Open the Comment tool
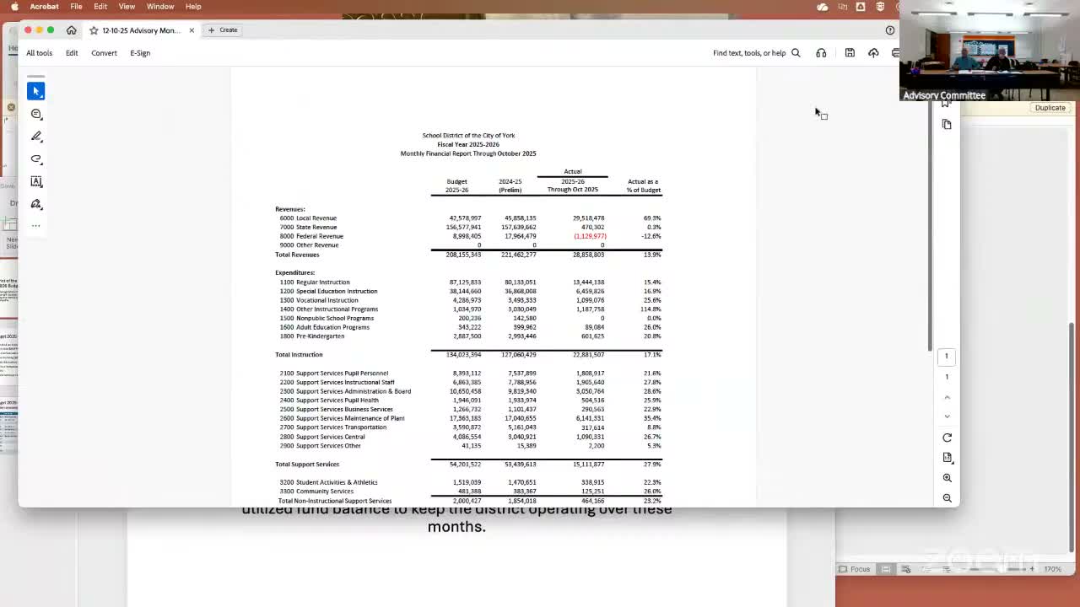This screenshot has height=607, width=1080. tap(35, 114)
